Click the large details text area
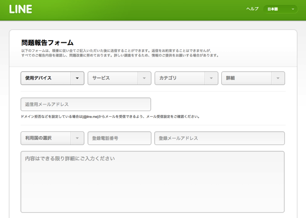The height and width of the screenshot is (218, 306). pyautogui.click(x=152, y=182)
